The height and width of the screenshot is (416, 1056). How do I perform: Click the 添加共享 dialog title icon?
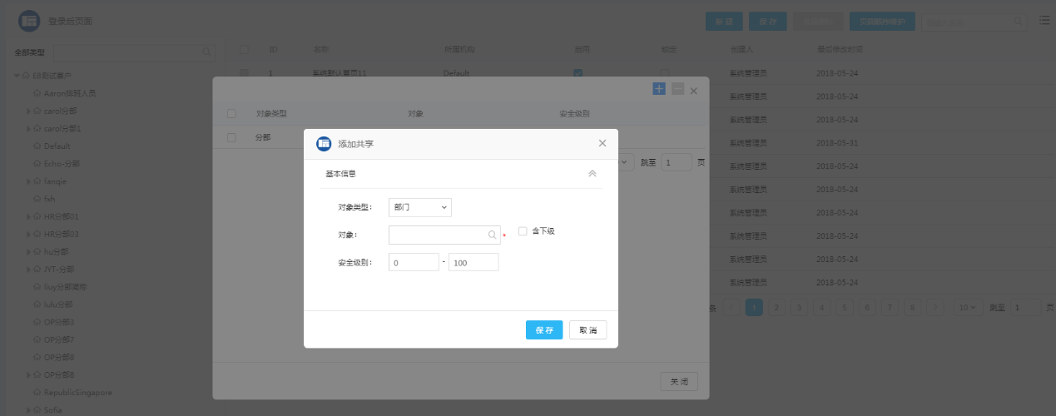324,144
